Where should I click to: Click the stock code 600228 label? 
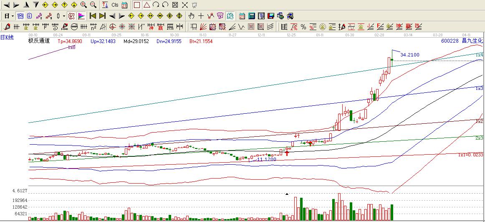450,41
